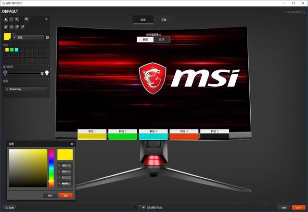The width and height of the screenshot is (308, 212).
Task: Click the dim bulb minimum brightness icon
Action: [x=5, y=73]
